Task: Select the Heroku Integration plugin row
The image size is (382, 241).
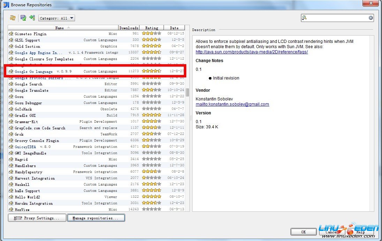Action: coord(97,203)
